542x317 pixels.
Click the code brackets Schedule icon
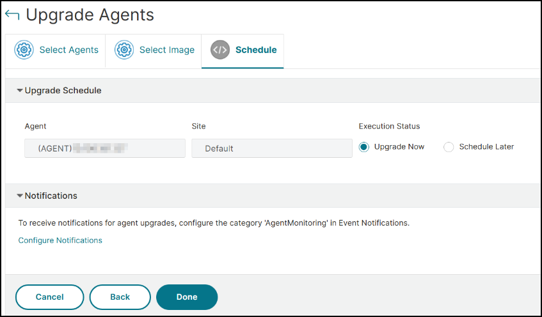click(x=220, y=50)
